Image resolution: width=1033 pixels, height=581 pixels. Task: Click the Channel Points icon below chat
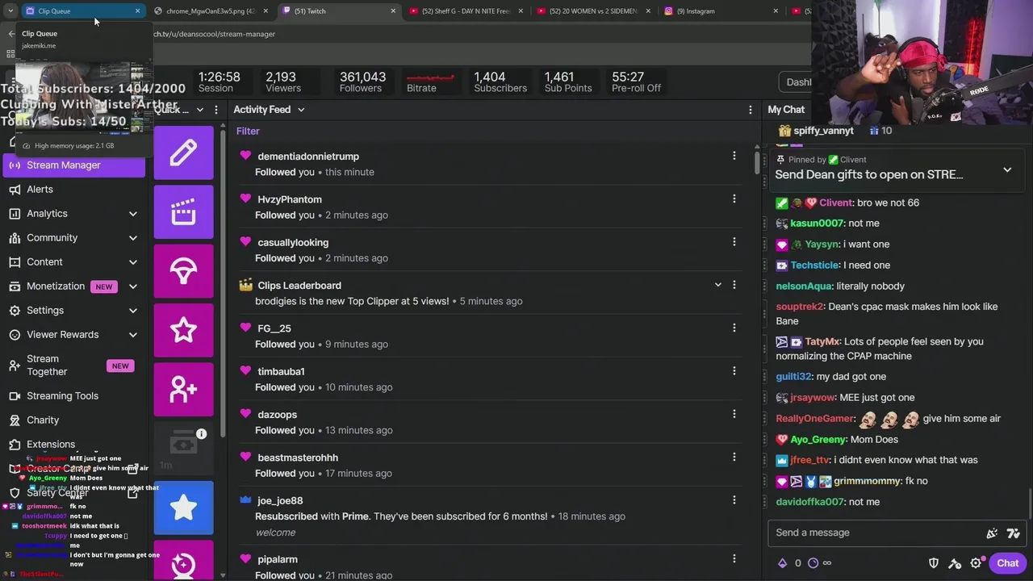[813, 563]
